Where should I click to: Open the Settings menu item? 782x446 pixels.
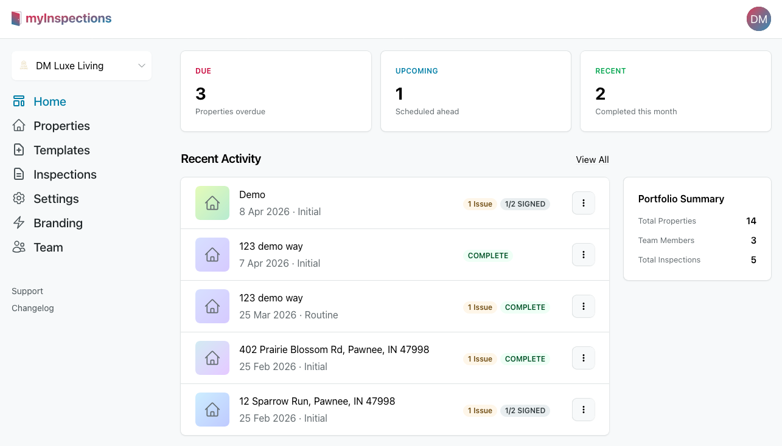(x=56, y=199)
